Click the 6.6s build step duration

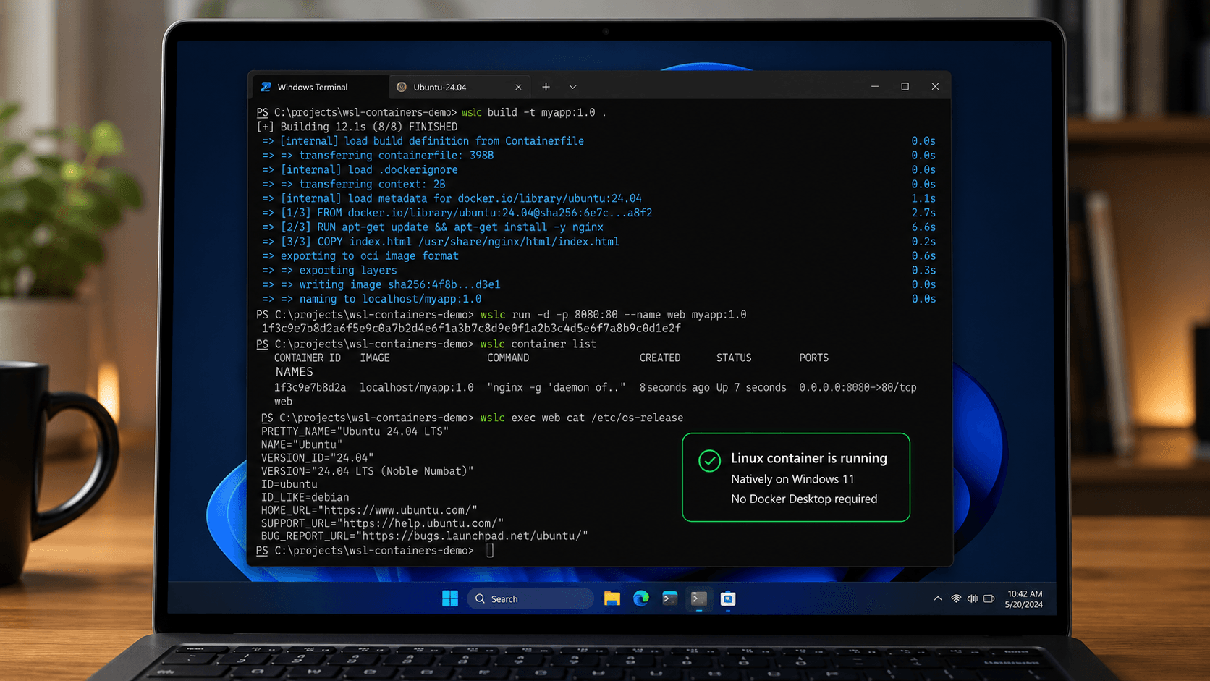point(923,227)
